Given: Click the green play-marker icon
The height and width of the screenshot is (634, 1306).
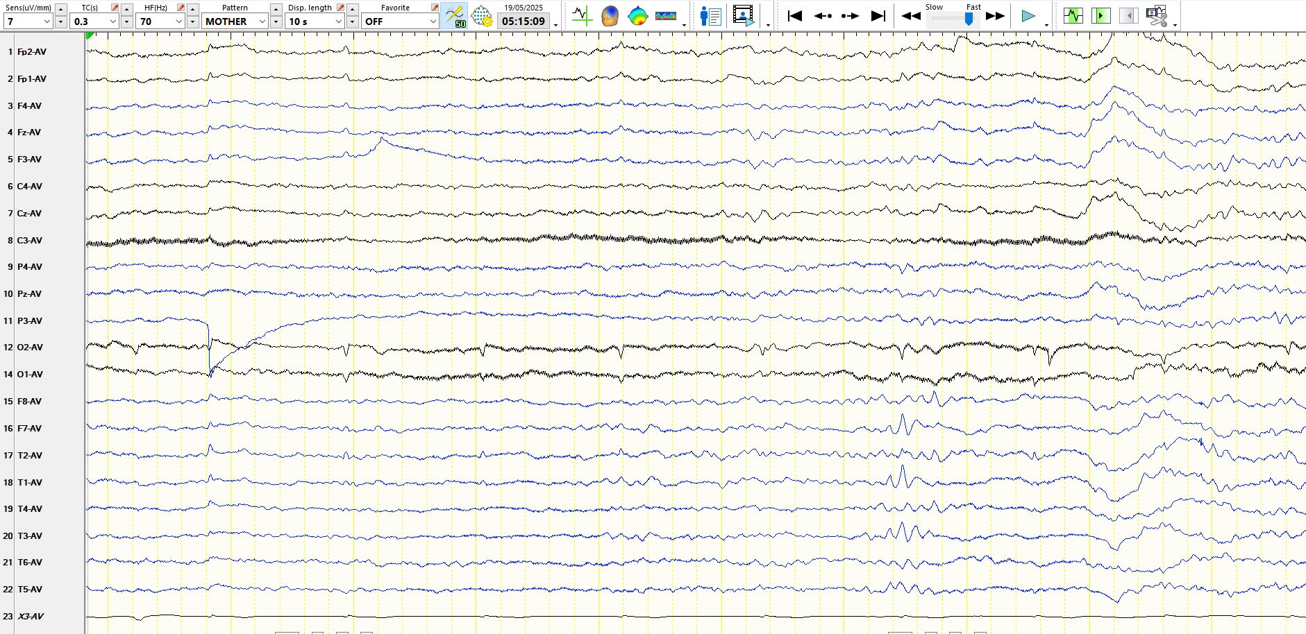Looking at the screenshot, I should (x=1101, y=15).
